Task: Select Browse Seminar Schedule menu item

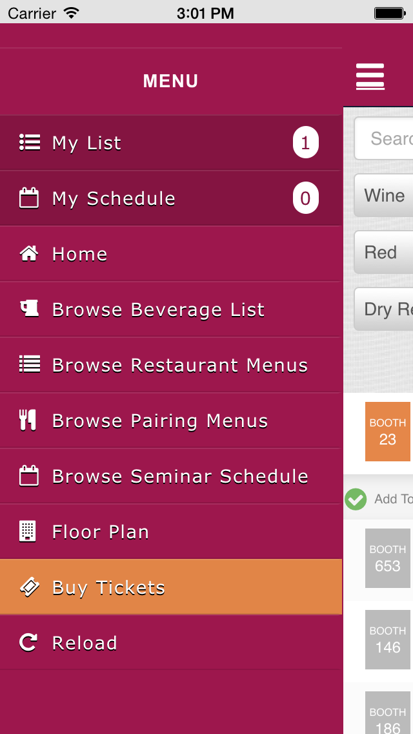Action: (x=180, y=476)
